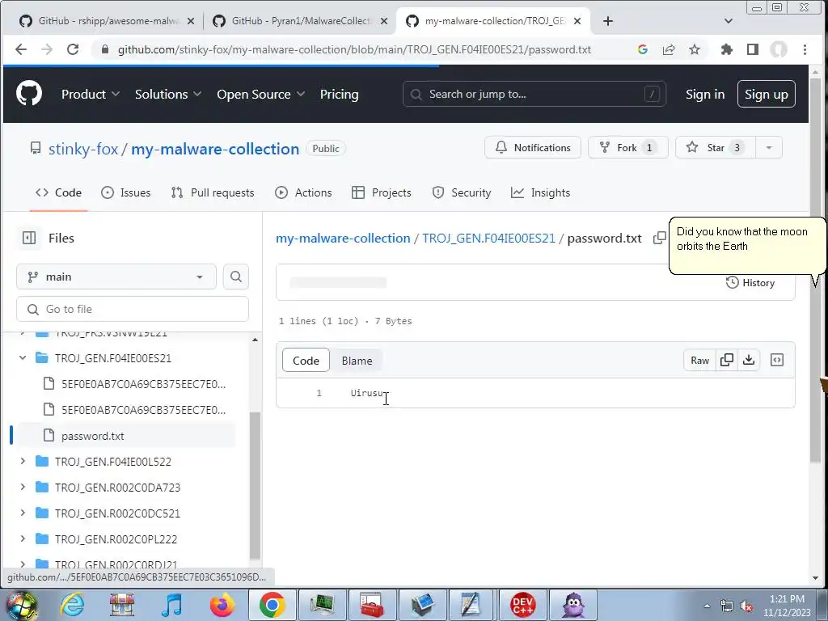The image size is (828, 621).
Task: Switch to the Pull requests tab
Action: coord(213,192)
